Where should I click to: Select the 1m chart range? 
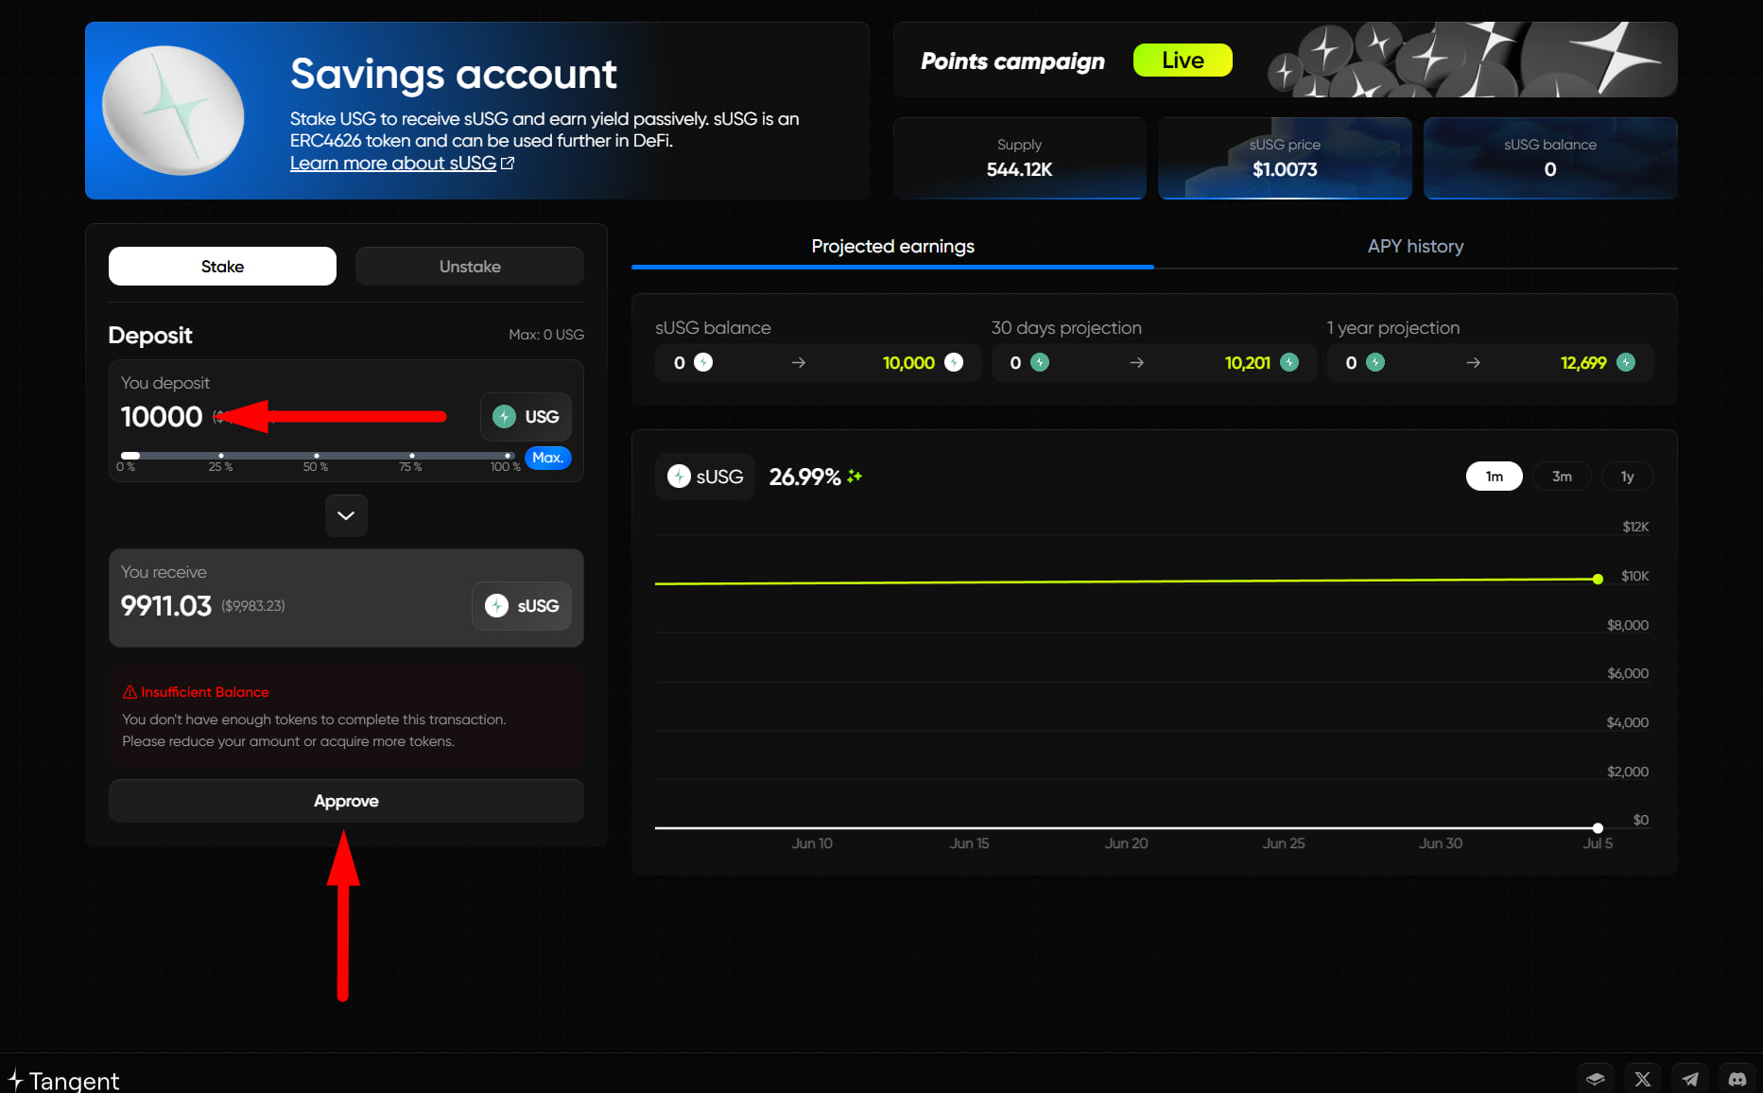(x=1494, y=477)
